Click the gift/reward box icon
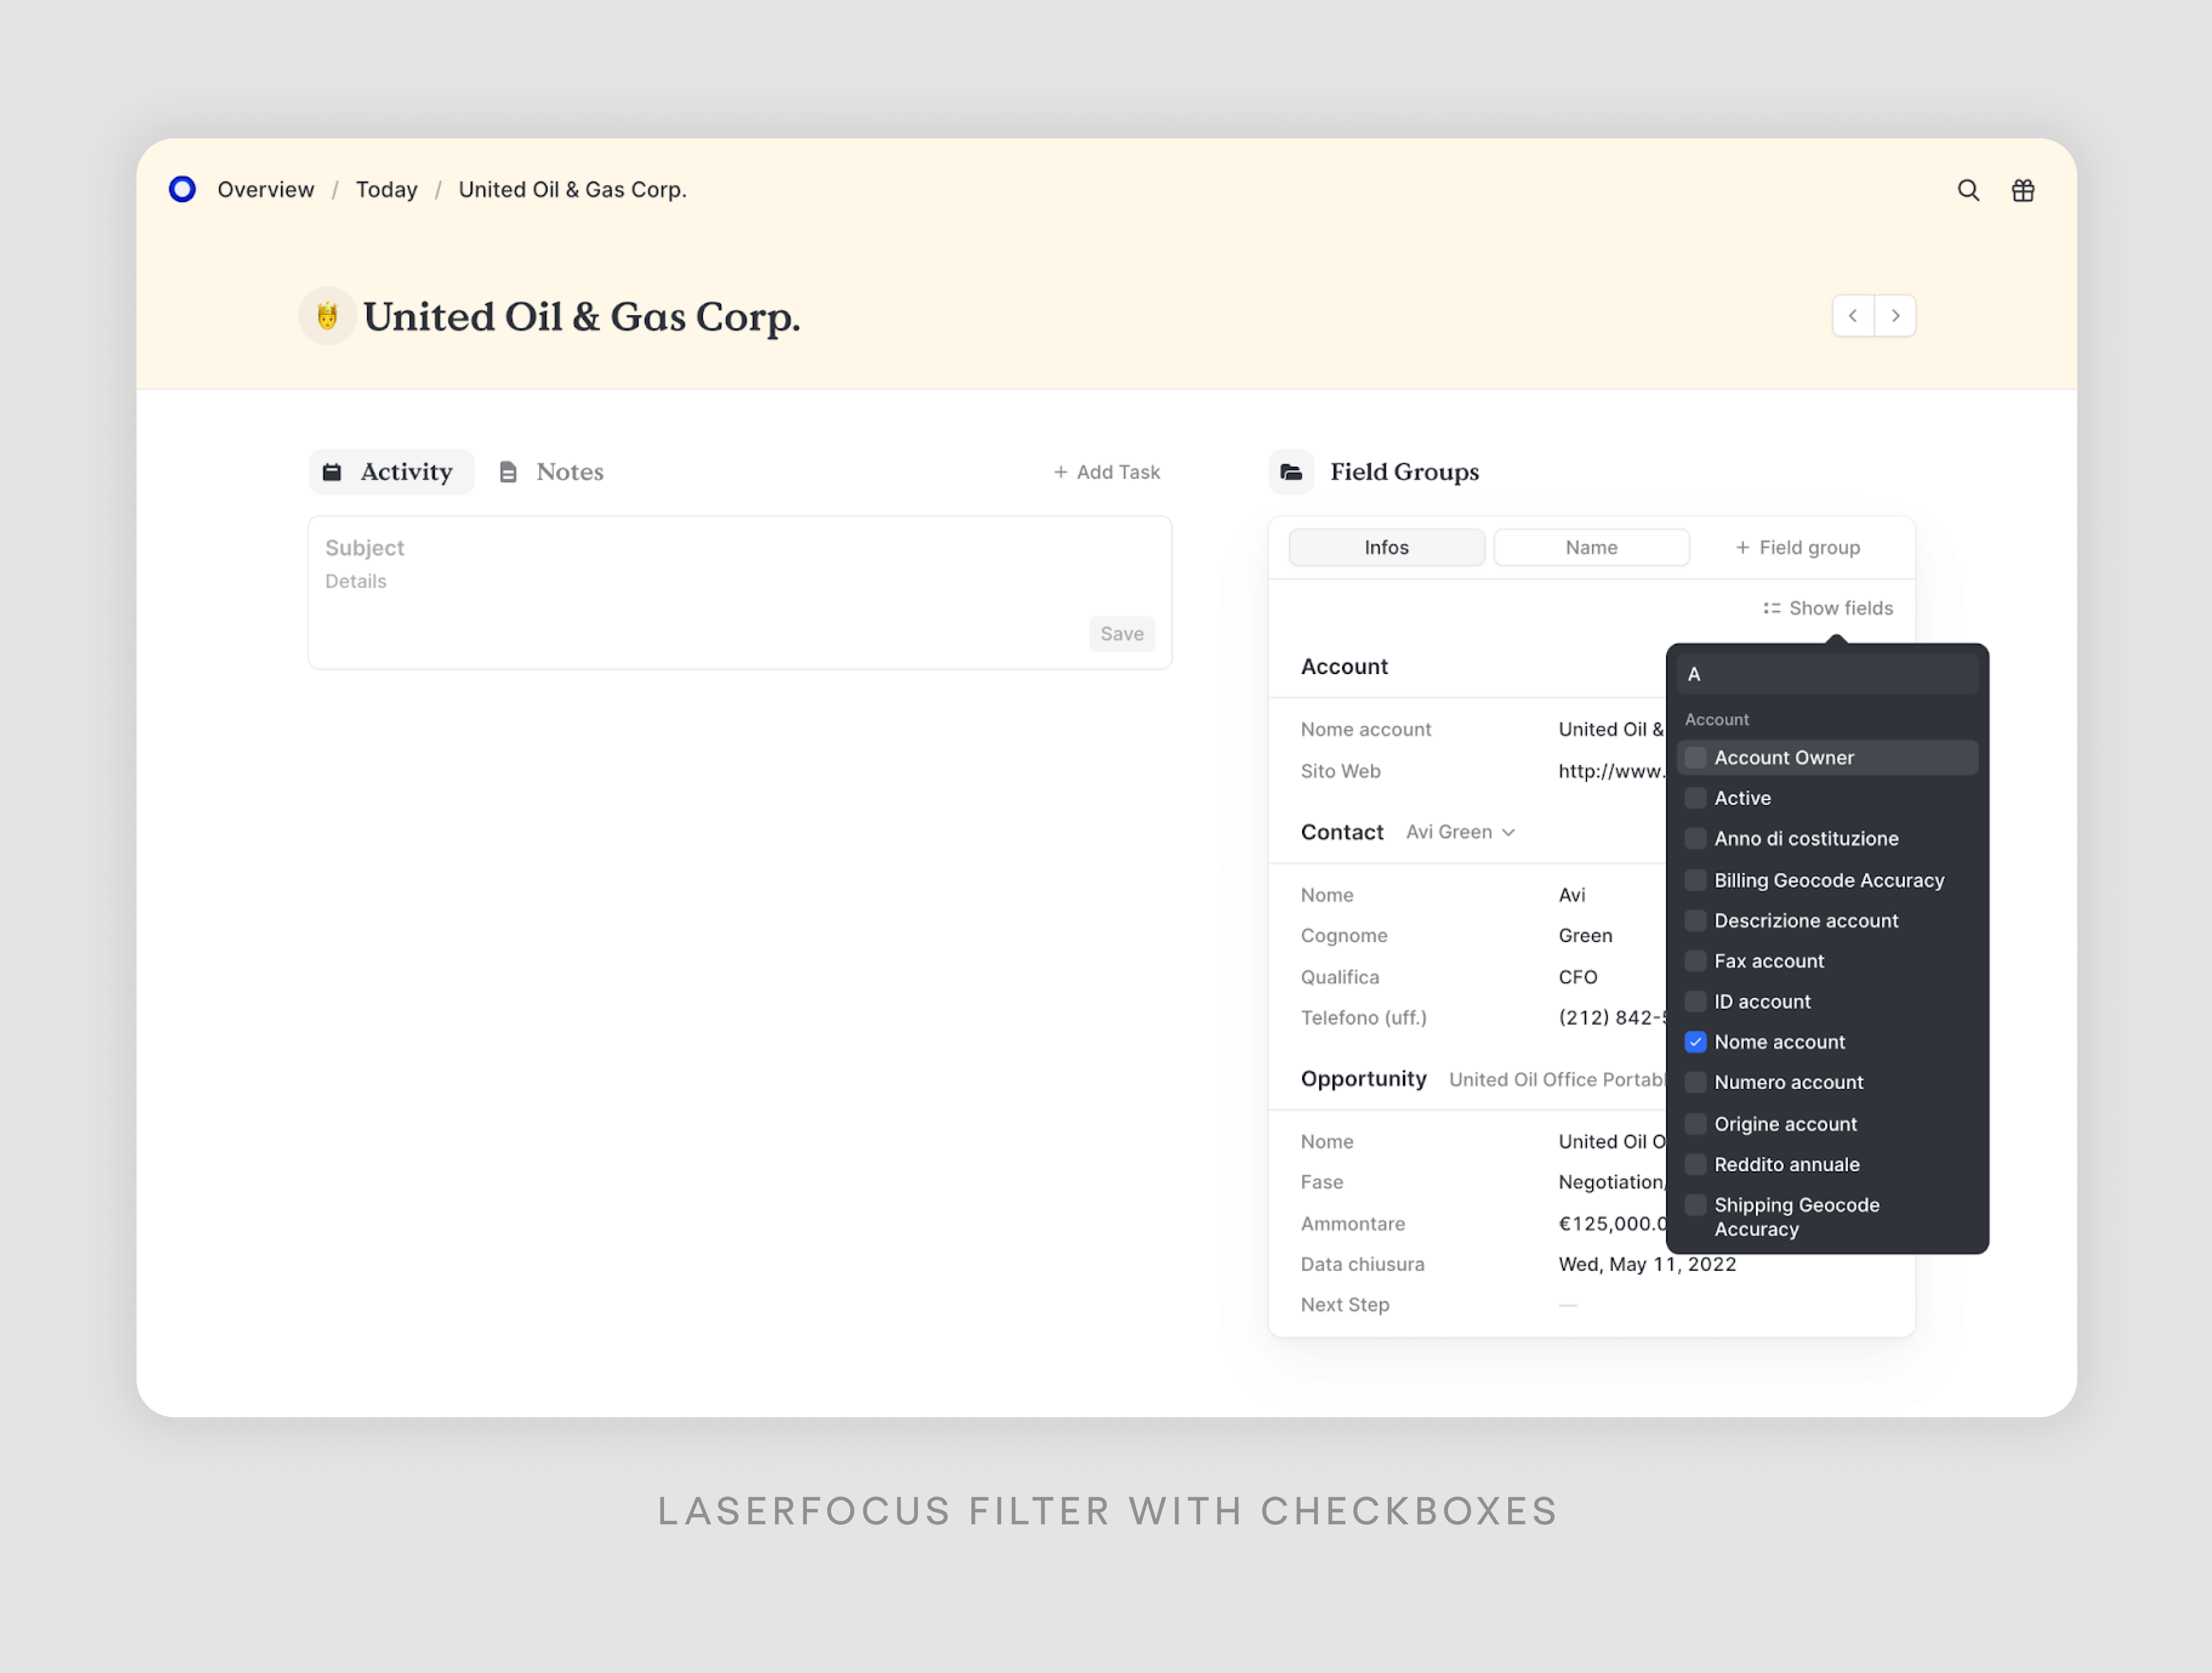The width and height of the screenshot is (2212, 1673). pyautogui.click(x=2024, y=190)
